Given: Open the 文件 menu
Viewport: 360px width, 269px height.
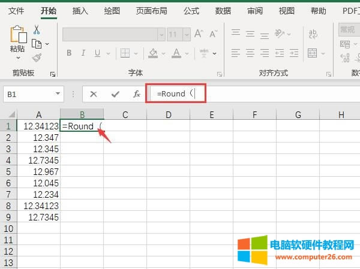Looking at the screenshot, I should (x=16, y=11).
